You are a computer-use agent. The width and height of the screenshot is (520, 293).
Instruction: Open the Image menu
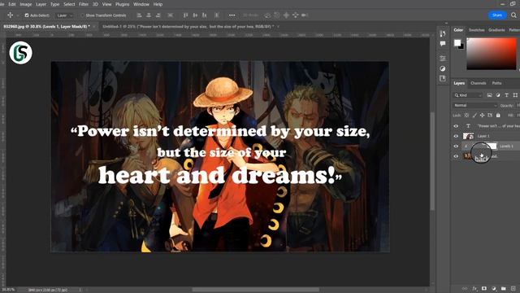click(x=25, y=4)
